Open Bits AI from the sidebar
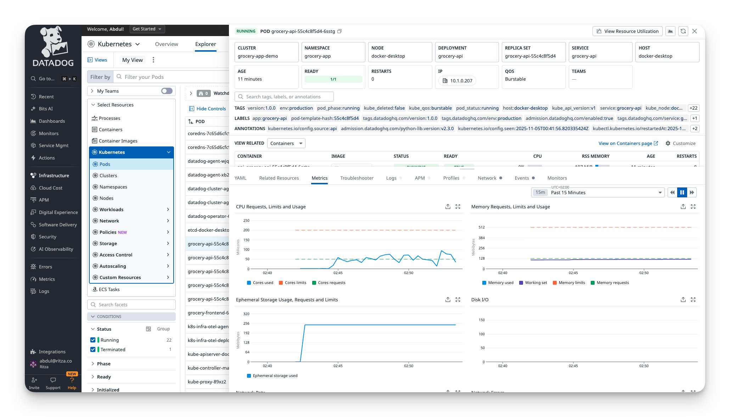This screenshot has height=417, width=730. tap(45, 109)
